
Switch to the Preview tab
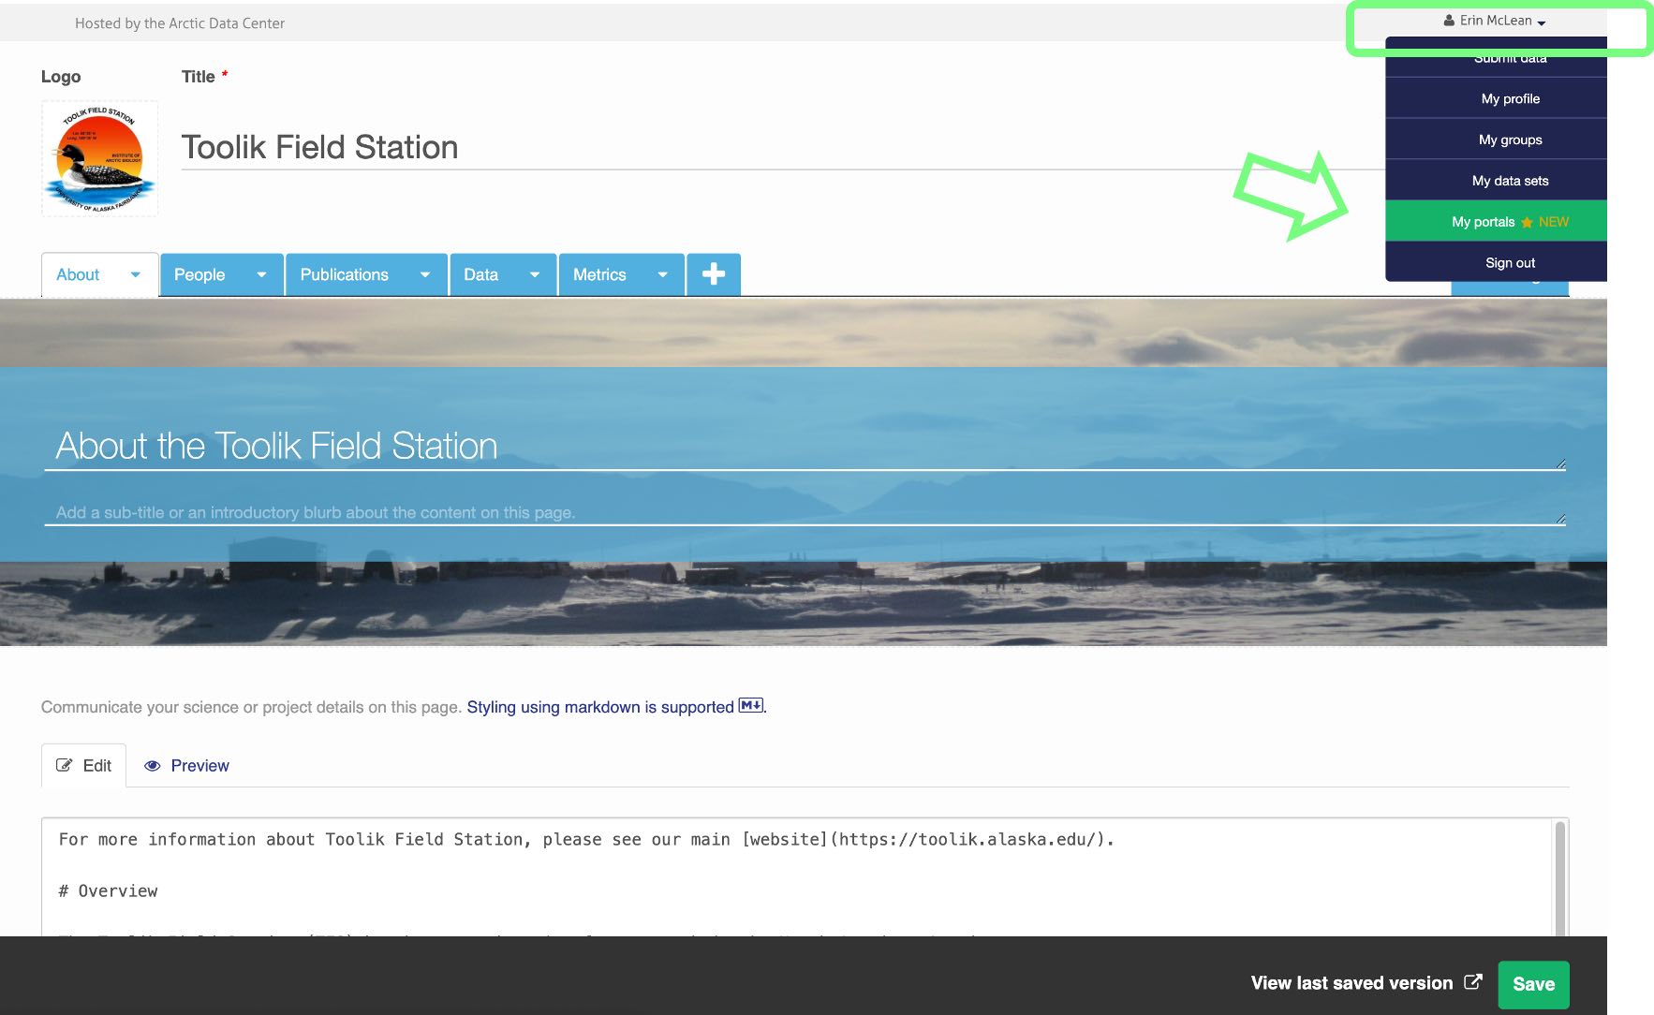click(x=186, y=765)
